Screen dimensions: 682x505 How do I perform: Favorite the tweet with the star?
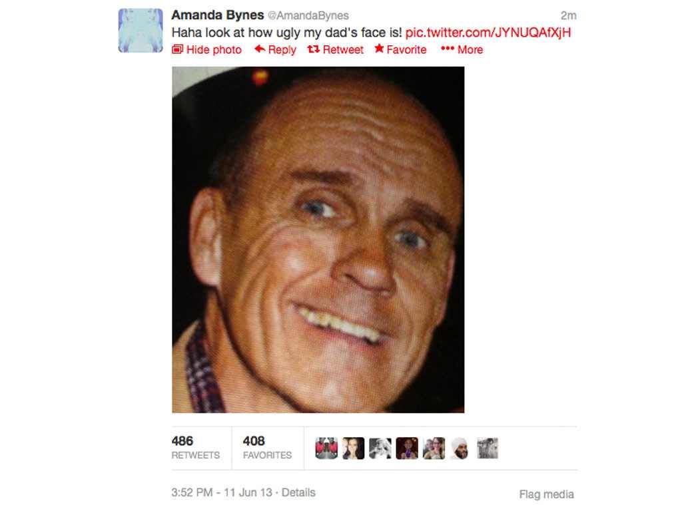coord(379,49)
